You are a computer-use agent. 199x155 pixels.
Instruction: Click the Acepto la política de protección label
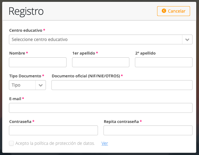pos(55,143)
